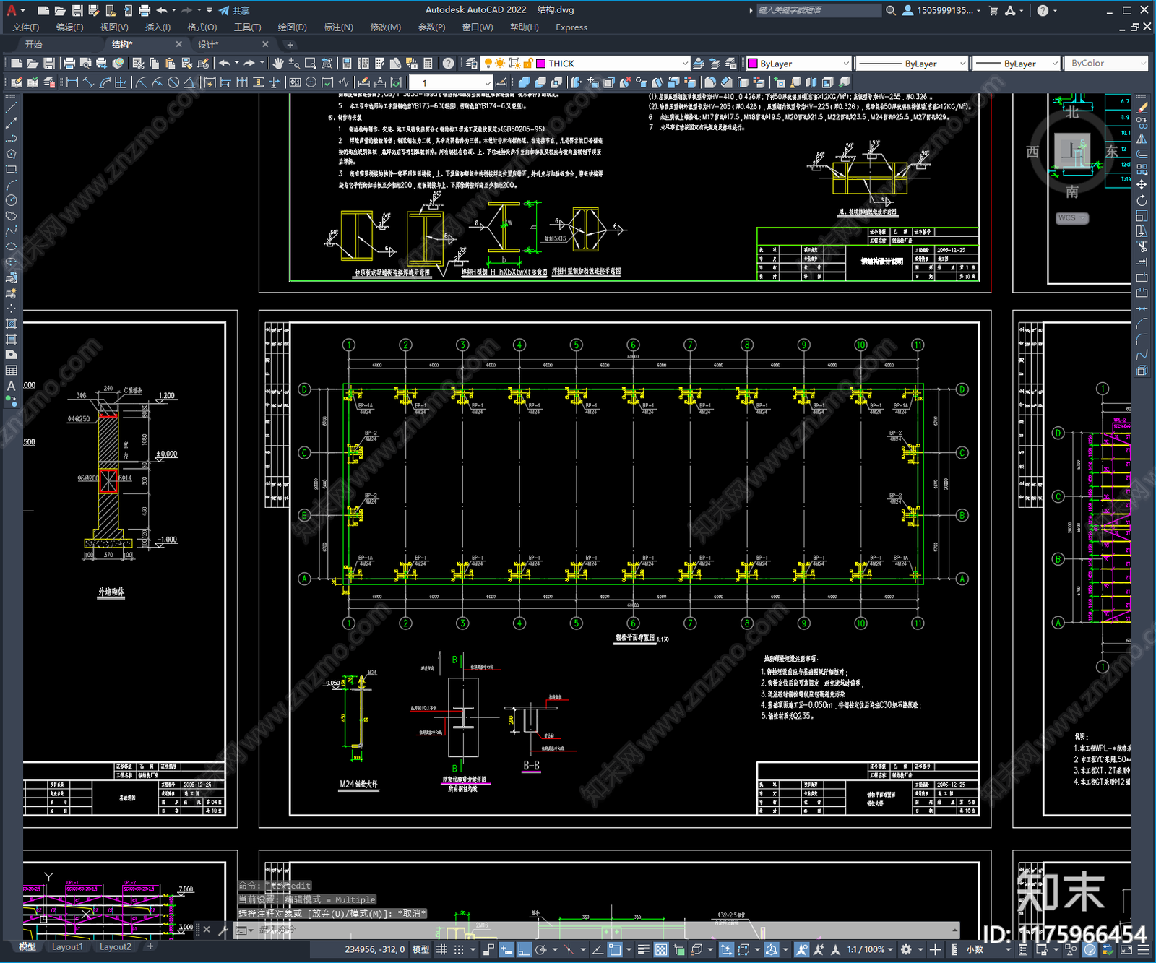Select the Aligned dimension tool
The width and height of the screenshot is (1156, 963).
click(x=88, y=82)
